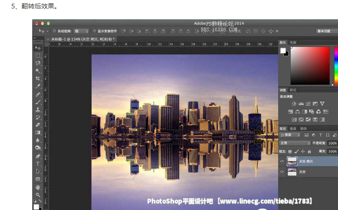Select the Rectangular Marquee tool

(38, 55)
